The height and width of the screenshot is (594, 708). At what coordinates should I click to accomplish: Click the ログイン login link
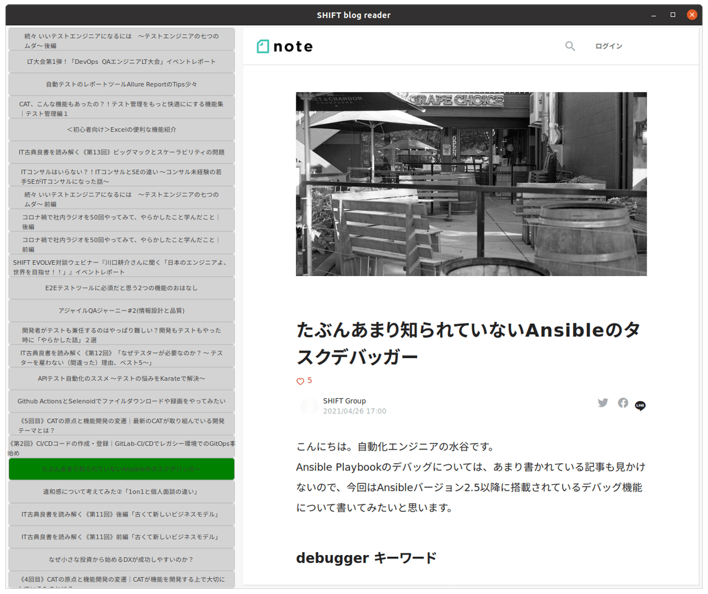[x=609, y=46]
